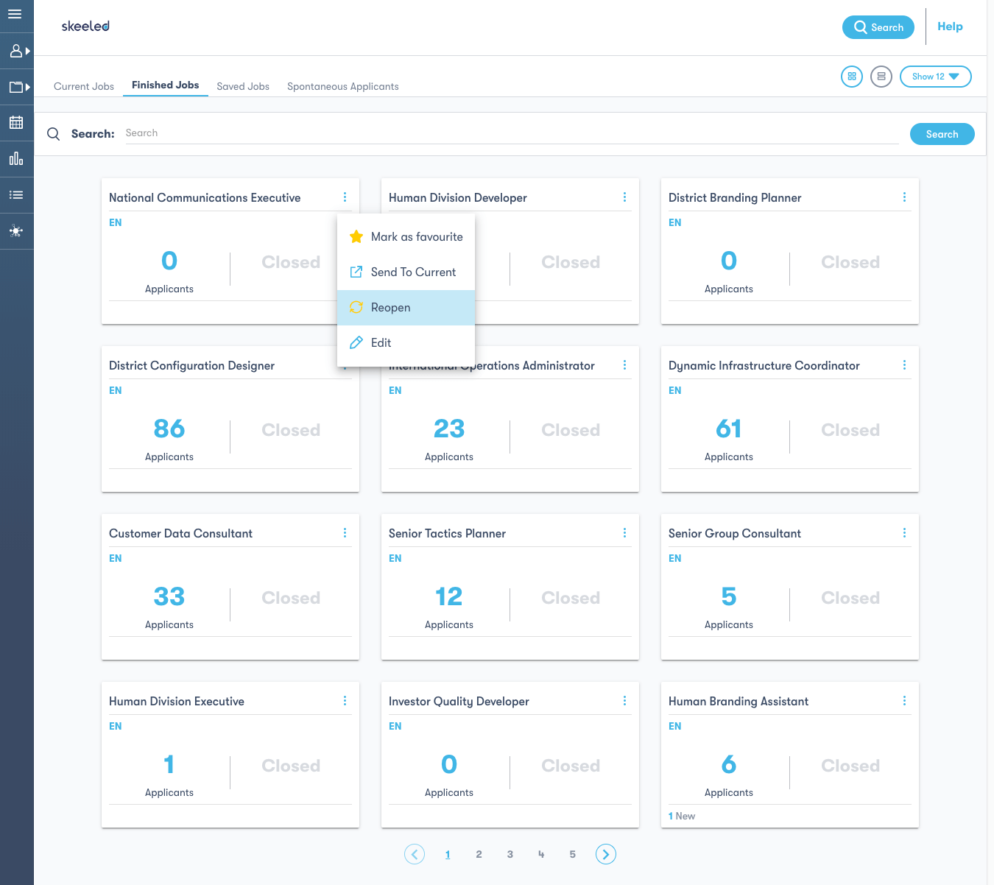
Task: Open District Configuration Designer job title
Action: [x=191, y=366]
